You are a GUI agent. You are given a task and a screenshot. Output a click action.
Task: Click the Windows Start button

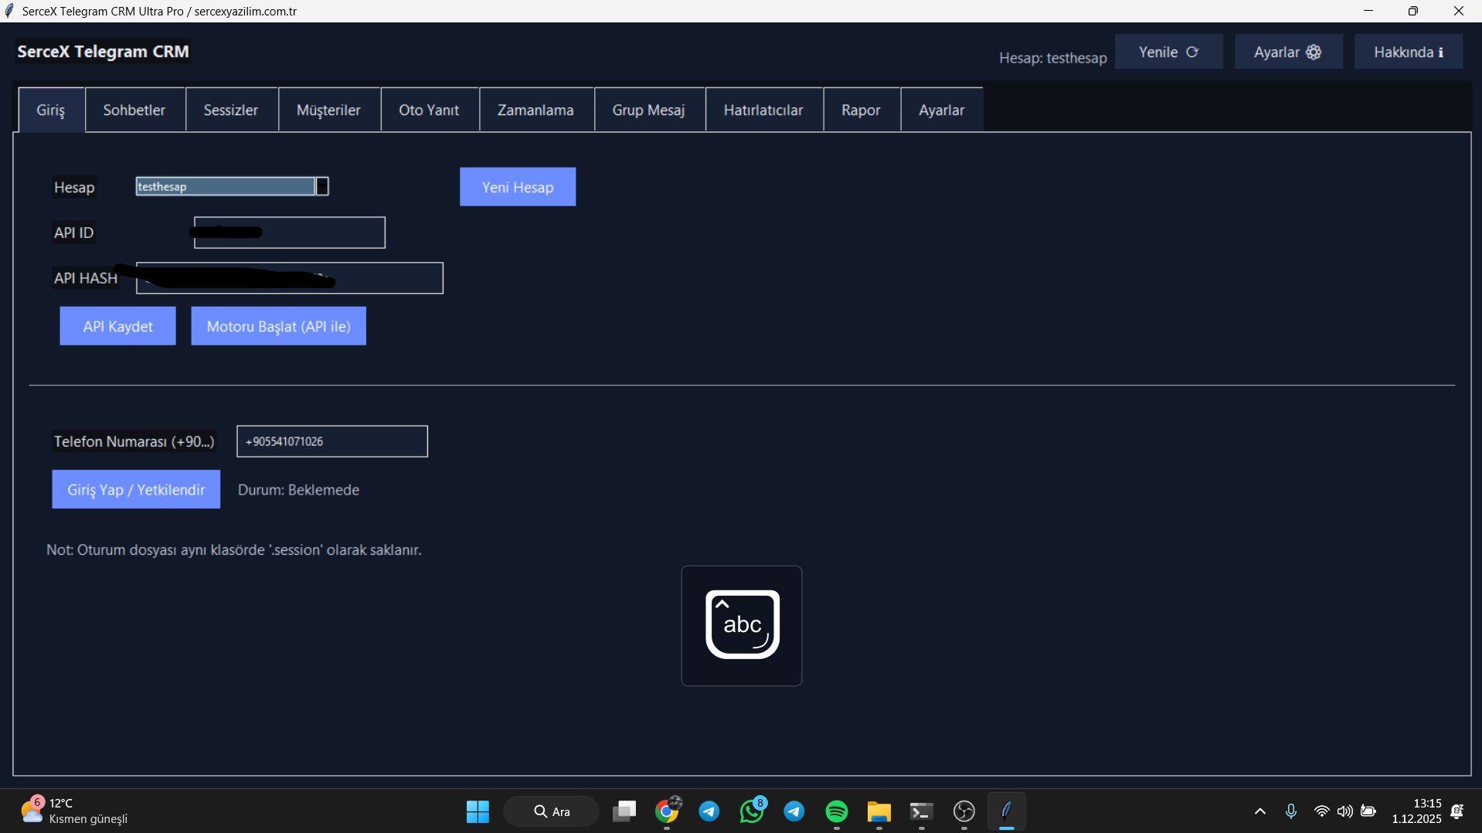point(478,811)
